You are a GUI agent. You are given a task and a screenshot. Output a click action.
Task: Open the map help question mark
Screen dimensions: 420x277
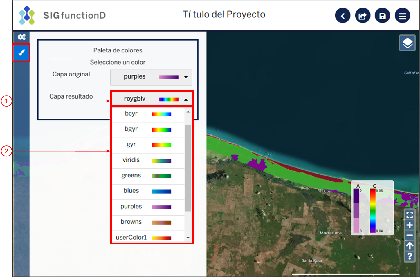point(410,256)
